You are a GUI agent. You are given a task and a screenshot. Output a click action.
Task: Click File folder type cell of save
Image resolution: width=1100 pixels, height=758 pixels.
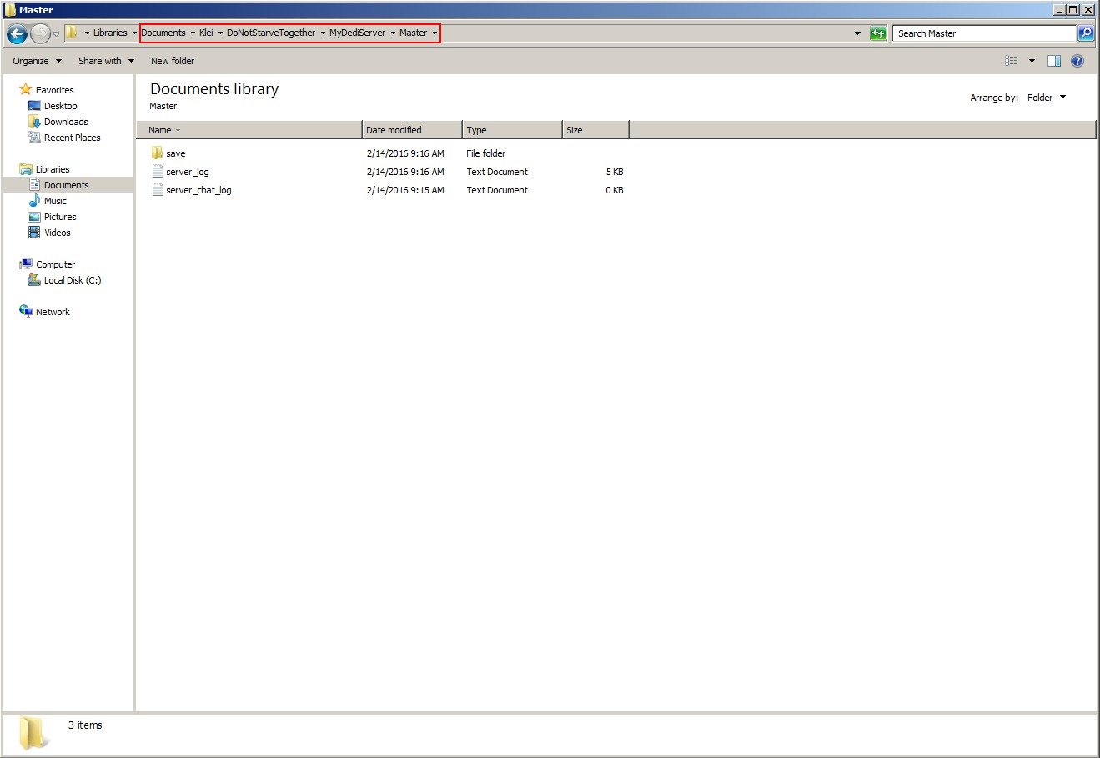coord(486,153)
